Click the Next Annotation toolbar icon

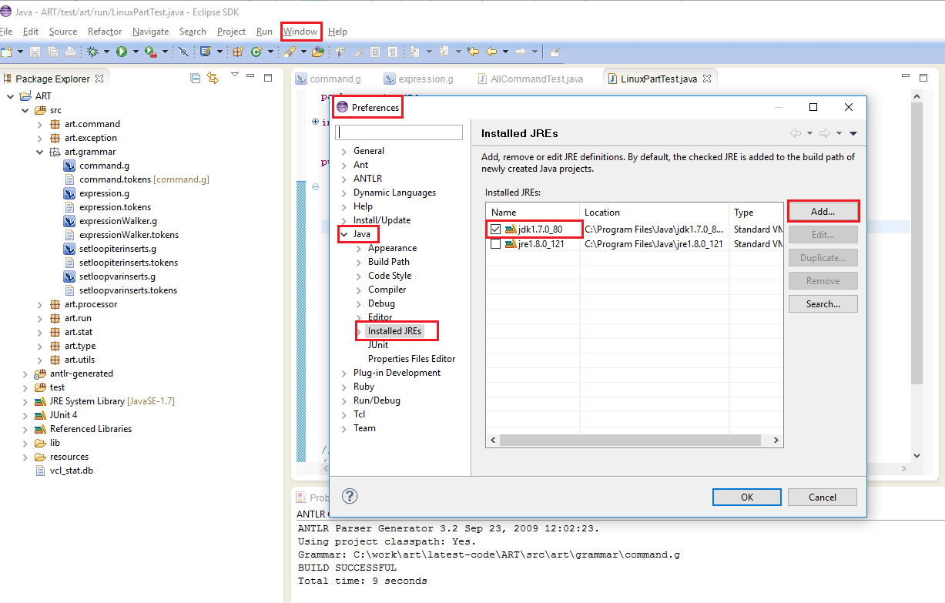coord(414,52)
